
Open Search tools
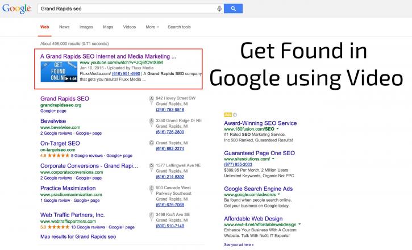point(179,27)
